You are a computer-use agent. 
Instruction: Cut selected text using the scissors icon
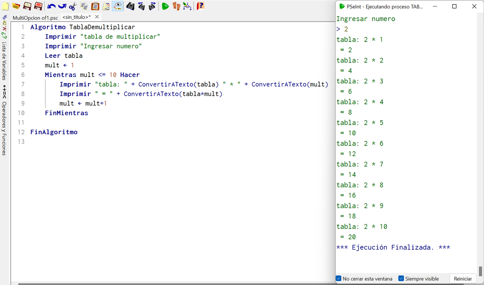click(73, 6)
